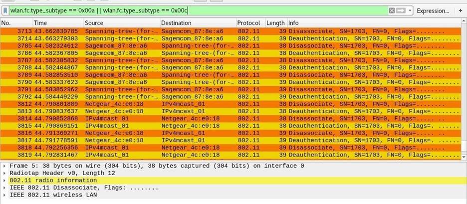Apply the display filter using the arrow icon
The height and width of the screenshot is (204, 467).
(401, 10)
